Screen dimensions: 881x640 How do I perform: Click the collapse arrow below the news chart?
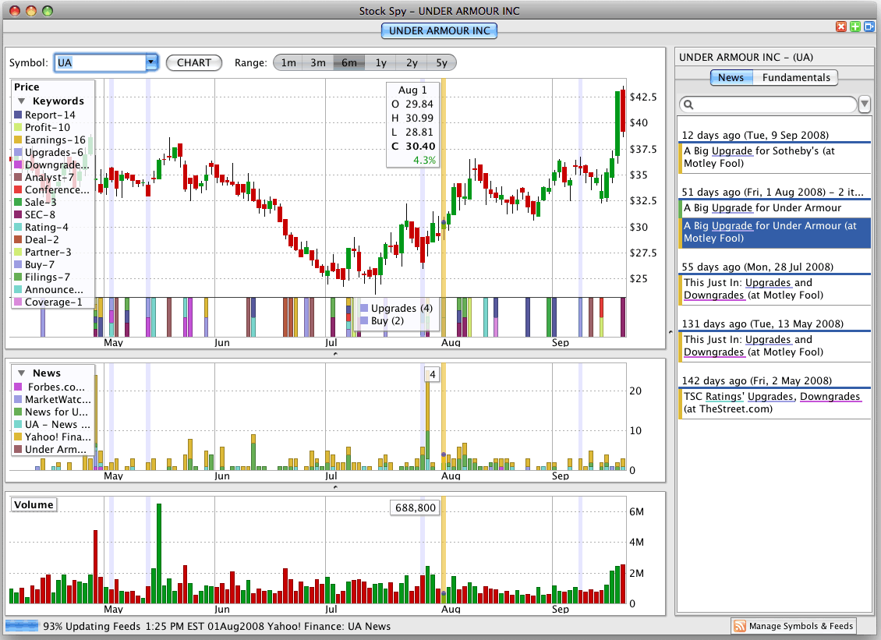tap(335, 487)
